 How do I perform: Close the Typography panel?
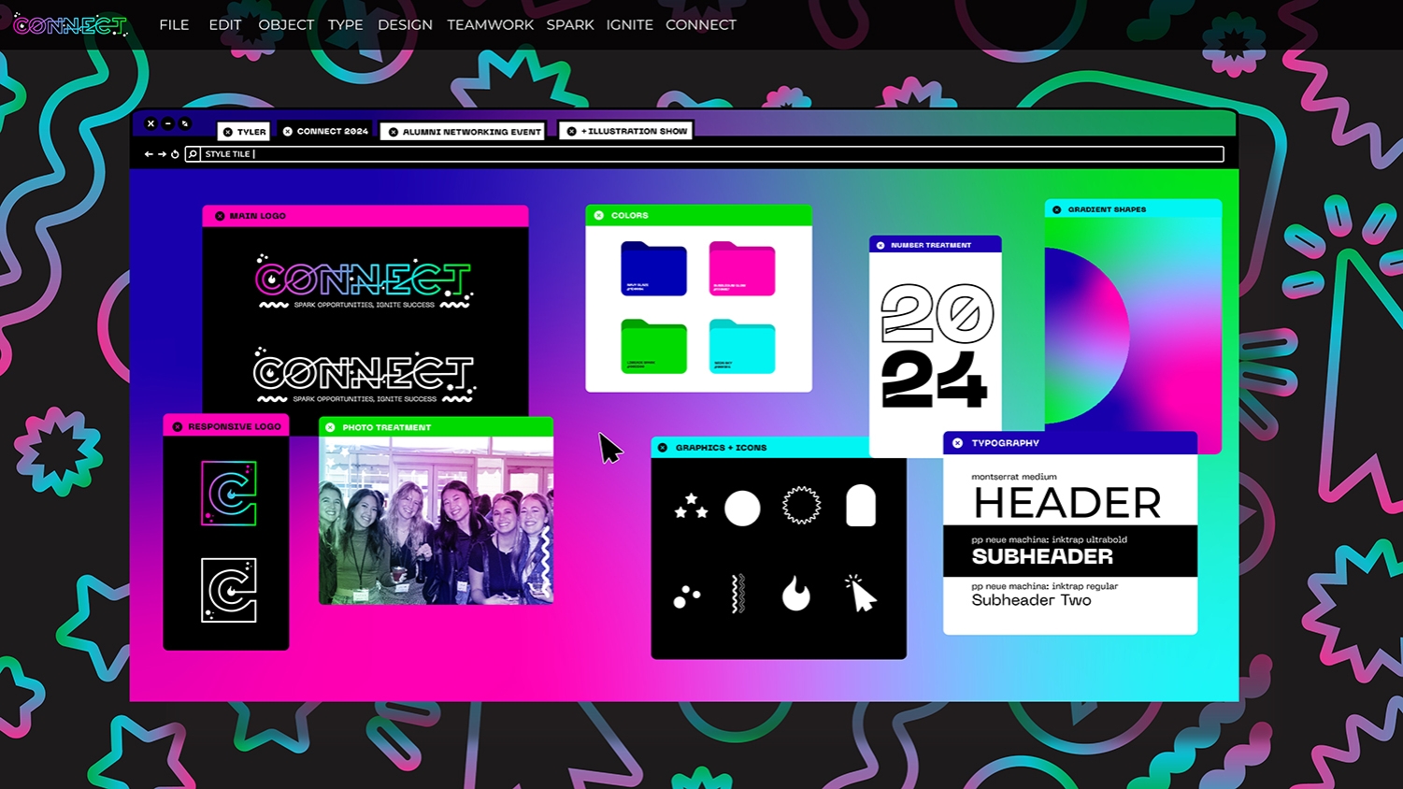[957, 443]
